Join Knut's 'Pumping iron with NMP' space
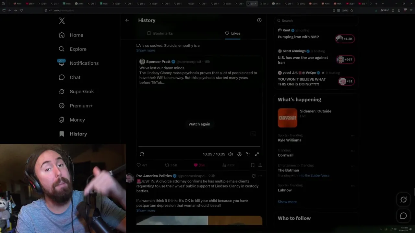Image resolution: width=415 pixels, height=233 pixels. pos(298,37)
